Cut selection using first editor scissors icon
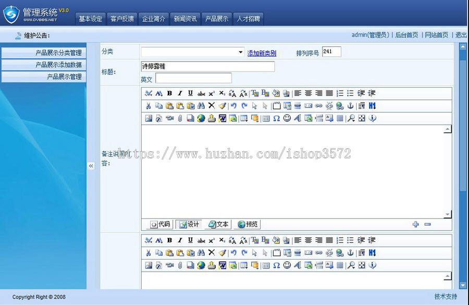 pos(148,106)
